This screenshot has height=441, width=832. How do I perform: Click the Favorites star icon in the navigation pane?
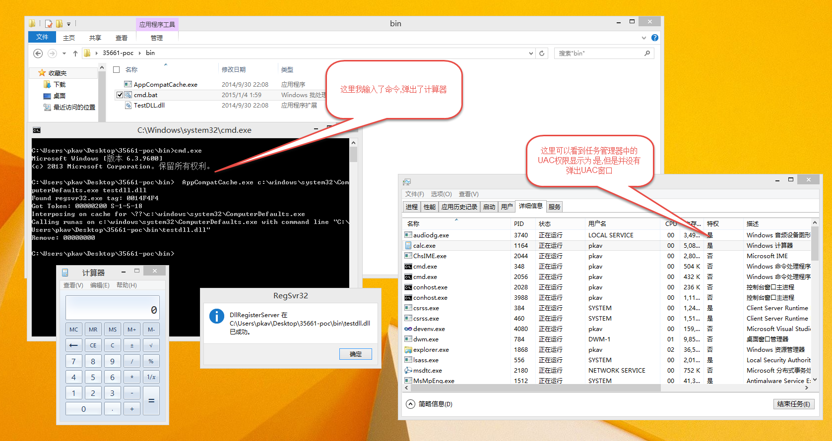(x=42, y=73)
